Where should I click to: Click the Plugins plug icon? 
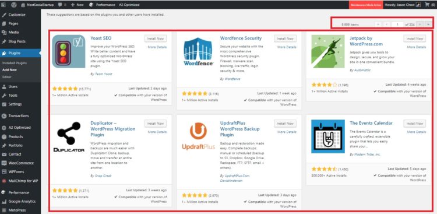4,53
